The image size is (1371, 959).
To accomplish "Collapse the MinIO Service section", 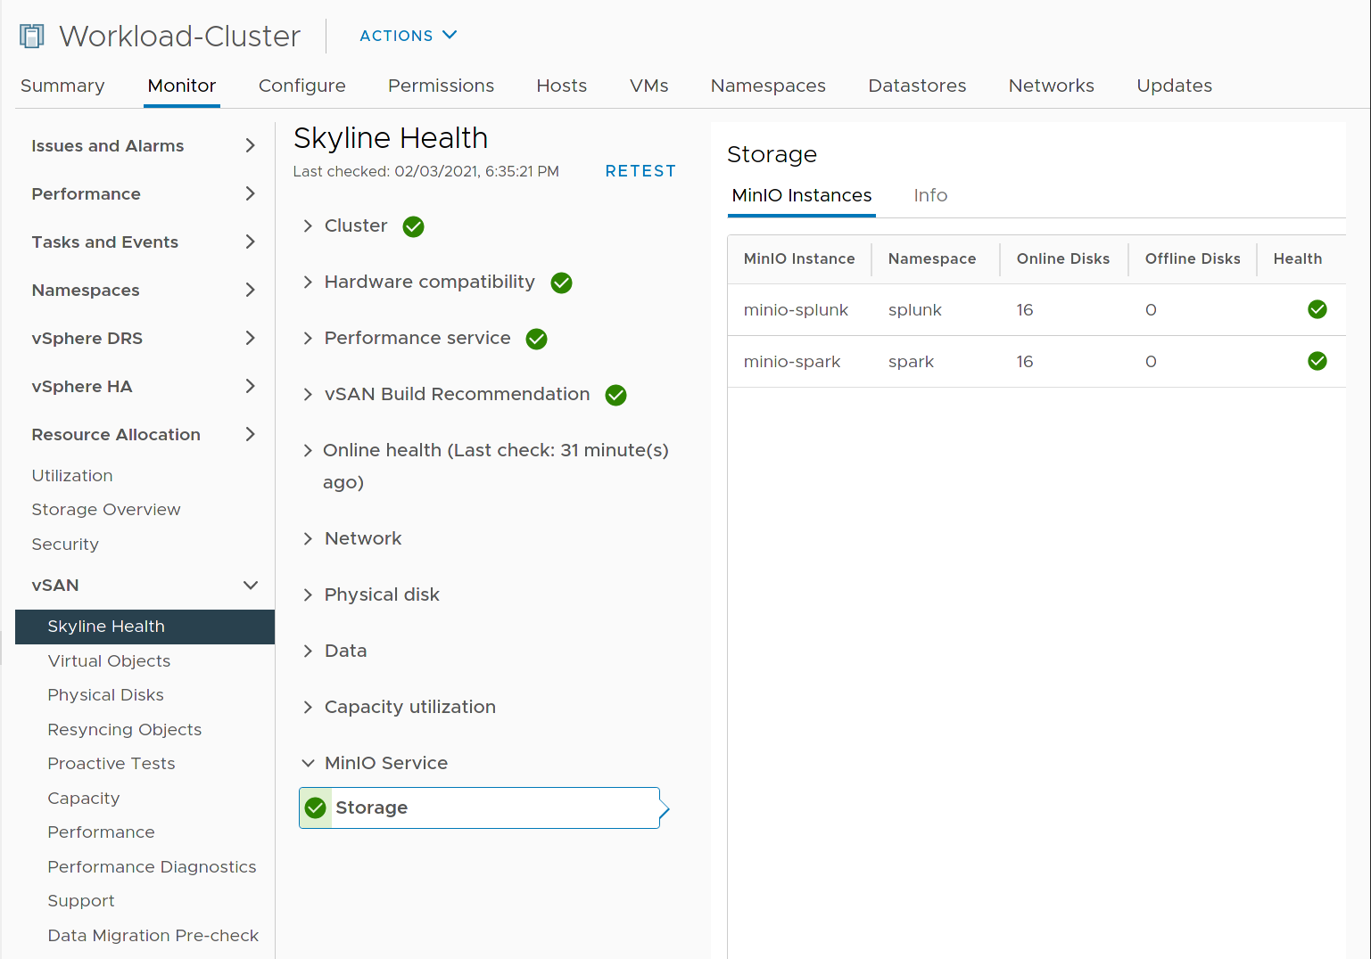I will 308,763.
